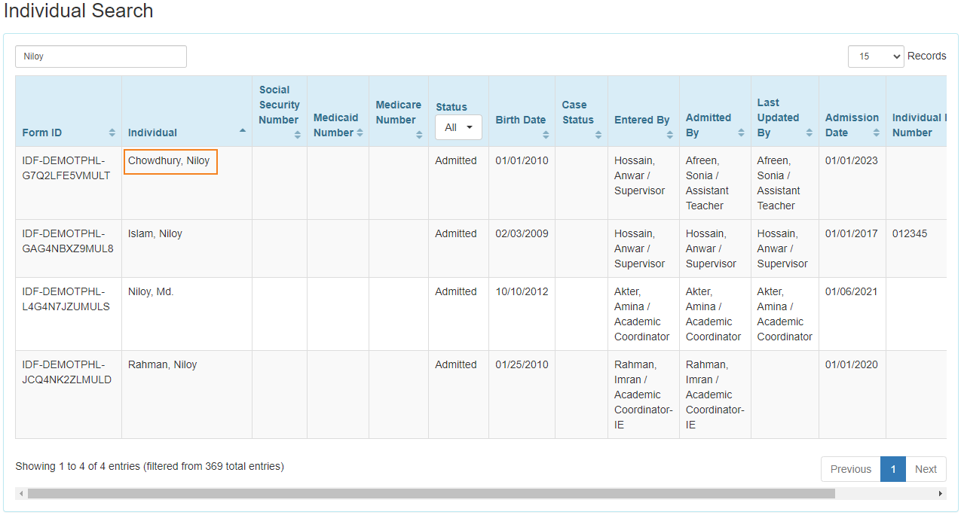
Task: Sort by Admission Date sort icon
Action: [x=877, y=133]
